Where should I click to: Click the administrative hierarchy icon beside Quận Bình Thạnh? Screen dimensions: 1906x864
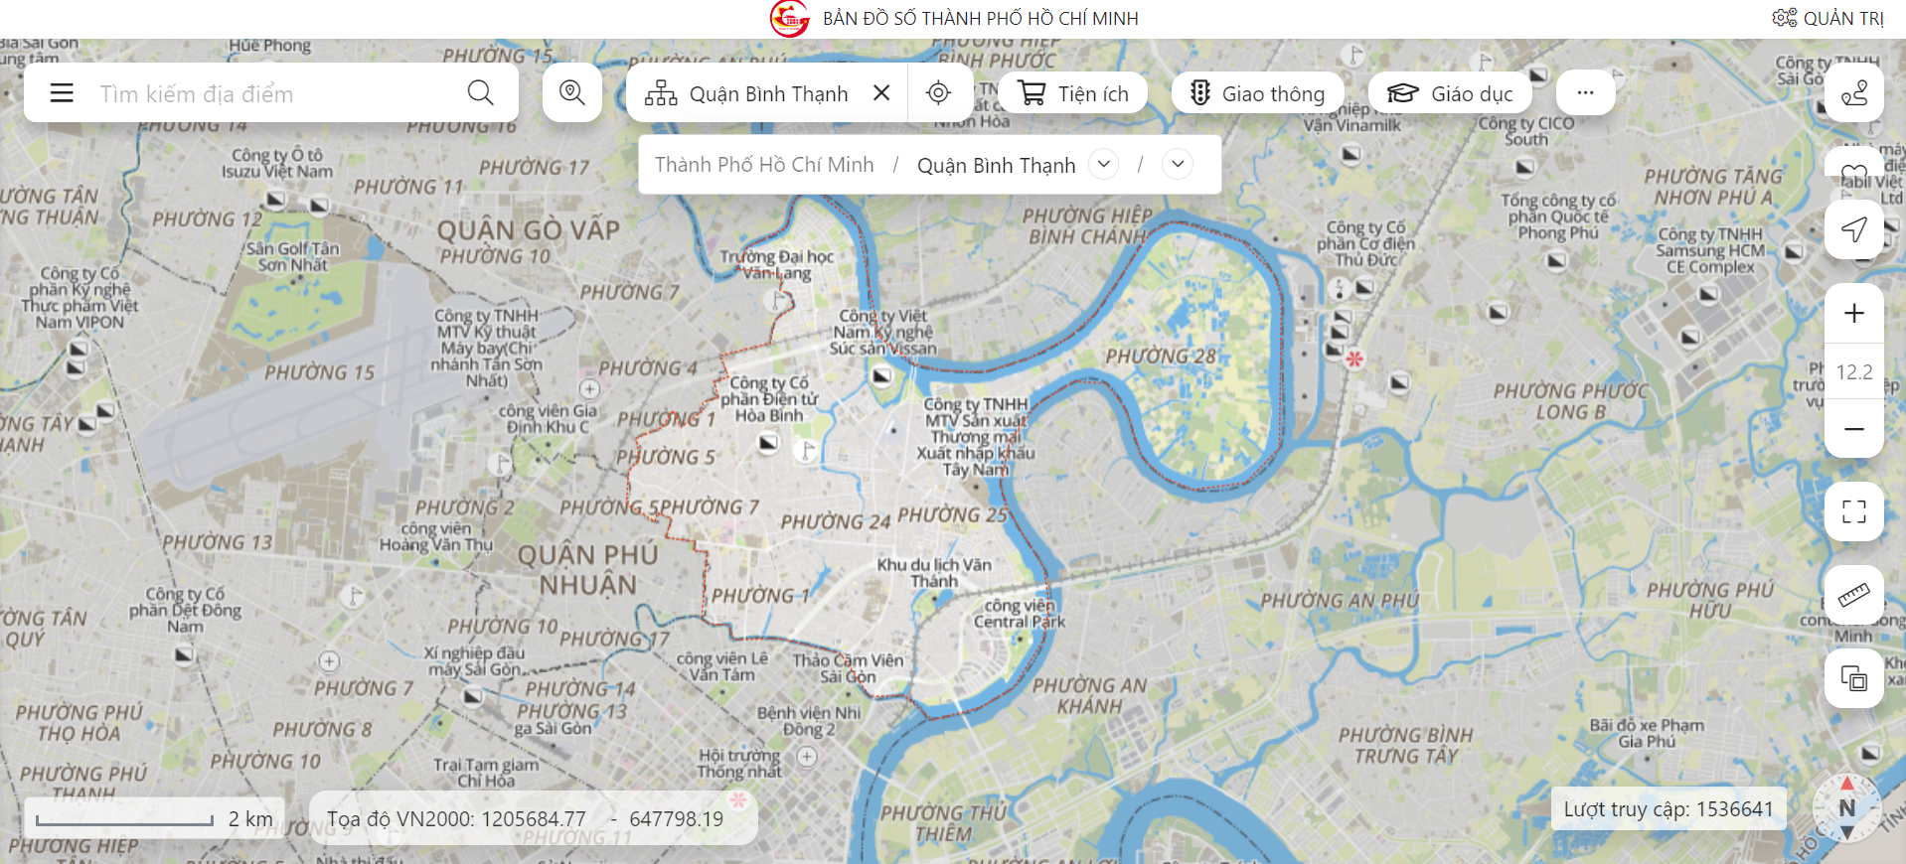[x=661, y=93]
